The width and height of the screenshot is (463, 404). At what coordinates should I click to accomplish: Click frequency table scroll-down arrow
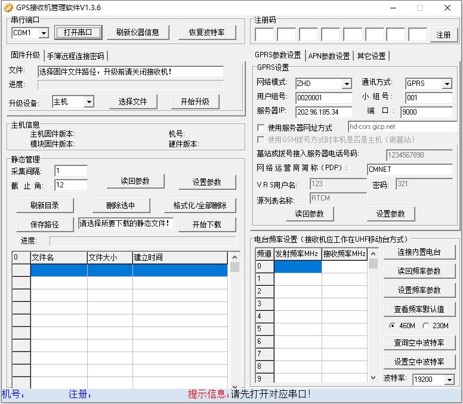click(374, 377)
